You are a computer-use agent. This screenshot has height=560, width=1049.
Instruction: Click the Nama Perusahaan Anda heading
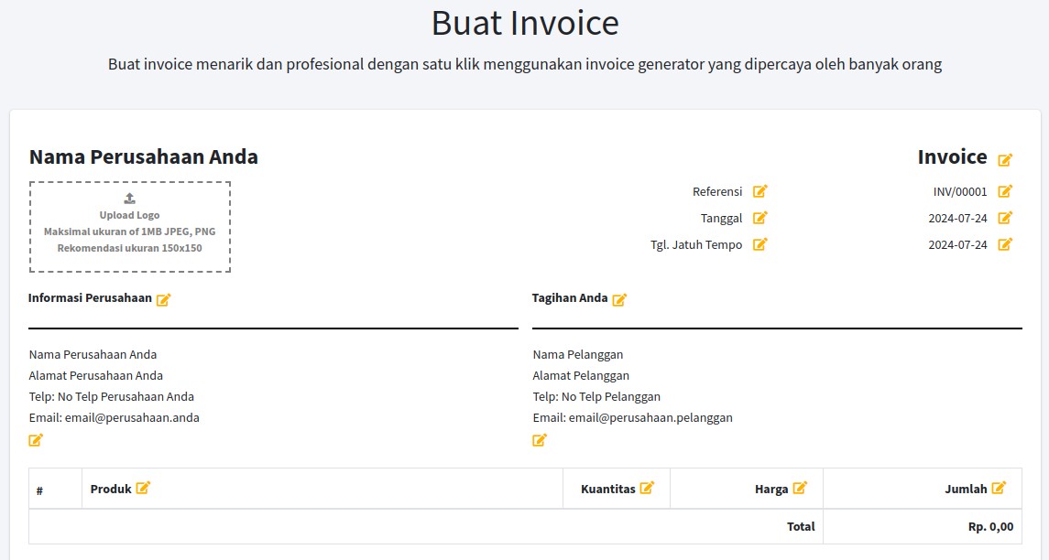[x=144, y=157]
